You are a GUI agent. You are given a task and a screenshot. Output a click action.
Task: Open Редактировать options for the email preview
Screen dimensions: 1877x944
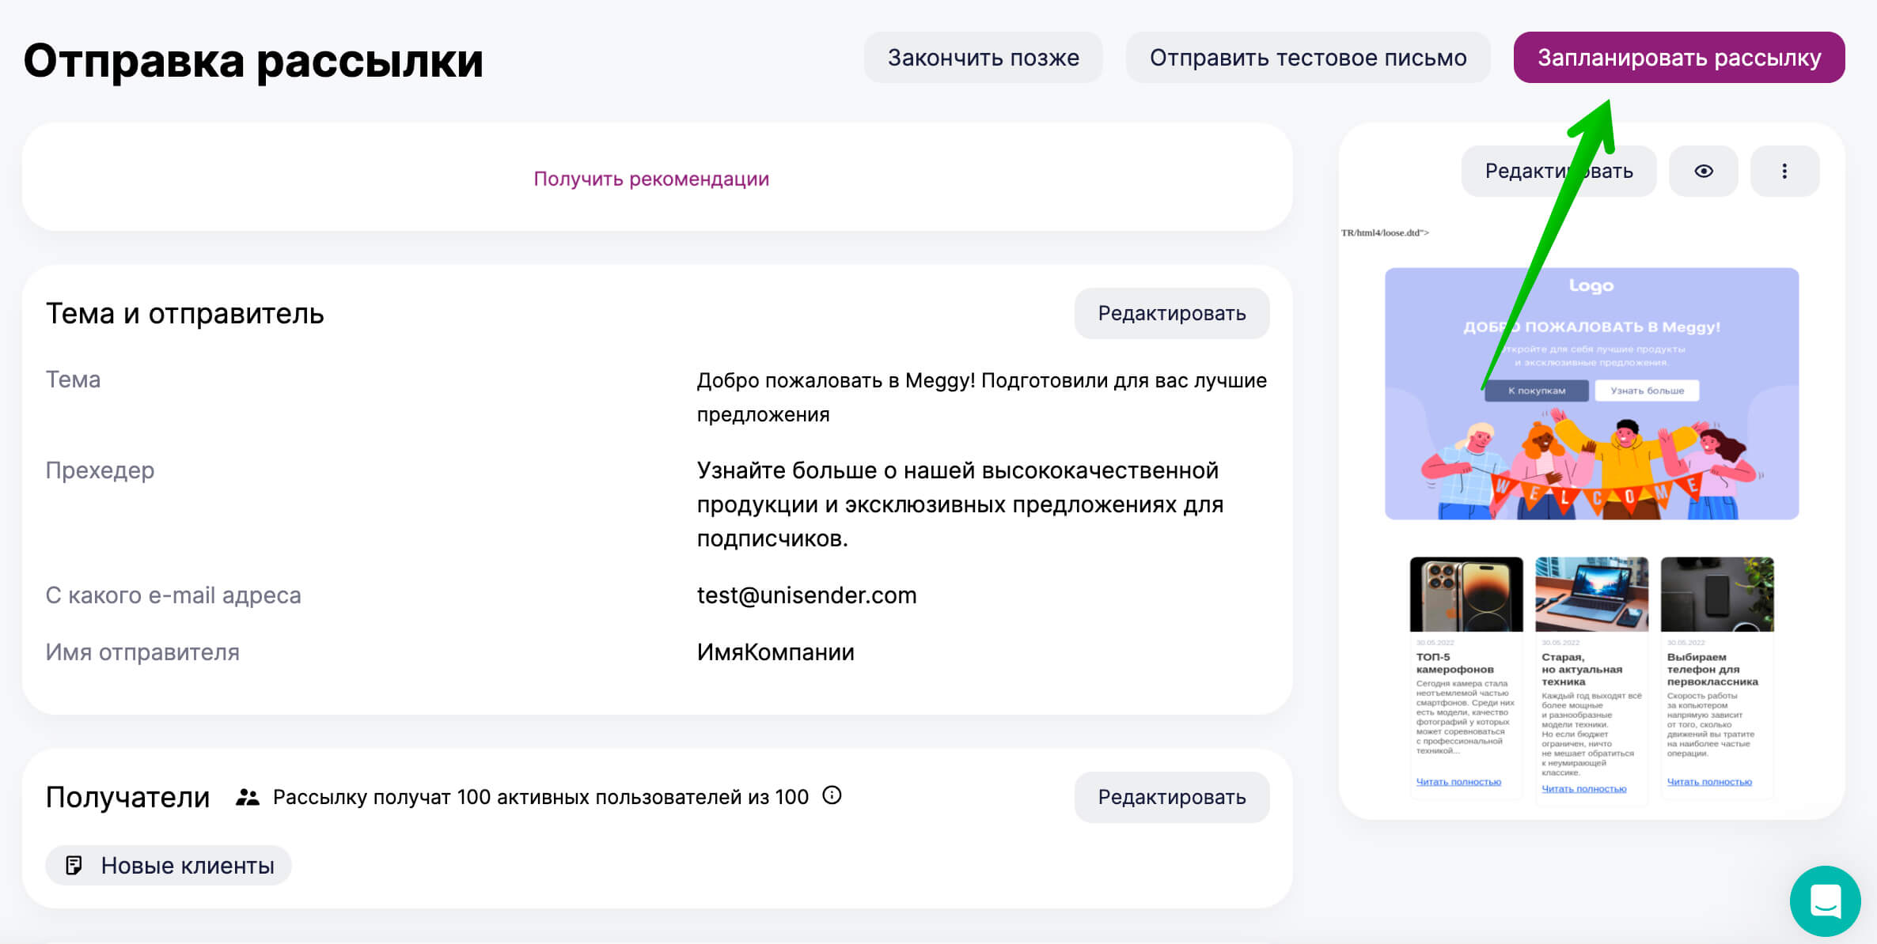1558,171
